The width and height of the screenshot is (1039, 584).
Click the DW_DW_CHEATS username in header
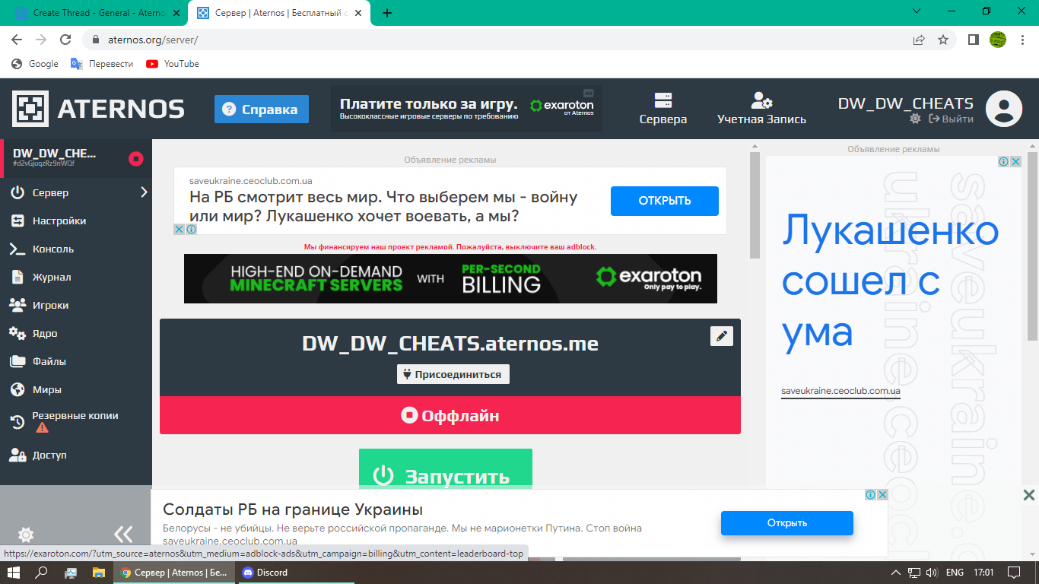906,103
